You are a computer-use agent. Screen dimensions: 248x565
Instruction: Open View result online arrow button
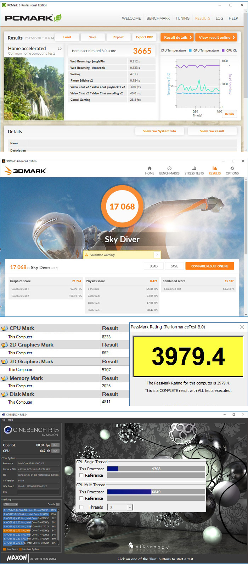coord(216,37)
